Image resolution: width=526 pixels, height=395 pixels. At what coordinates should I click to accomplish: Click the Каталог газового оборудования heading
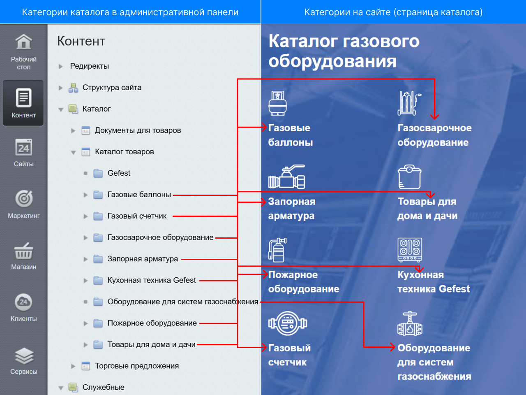[x=344, y=51]
